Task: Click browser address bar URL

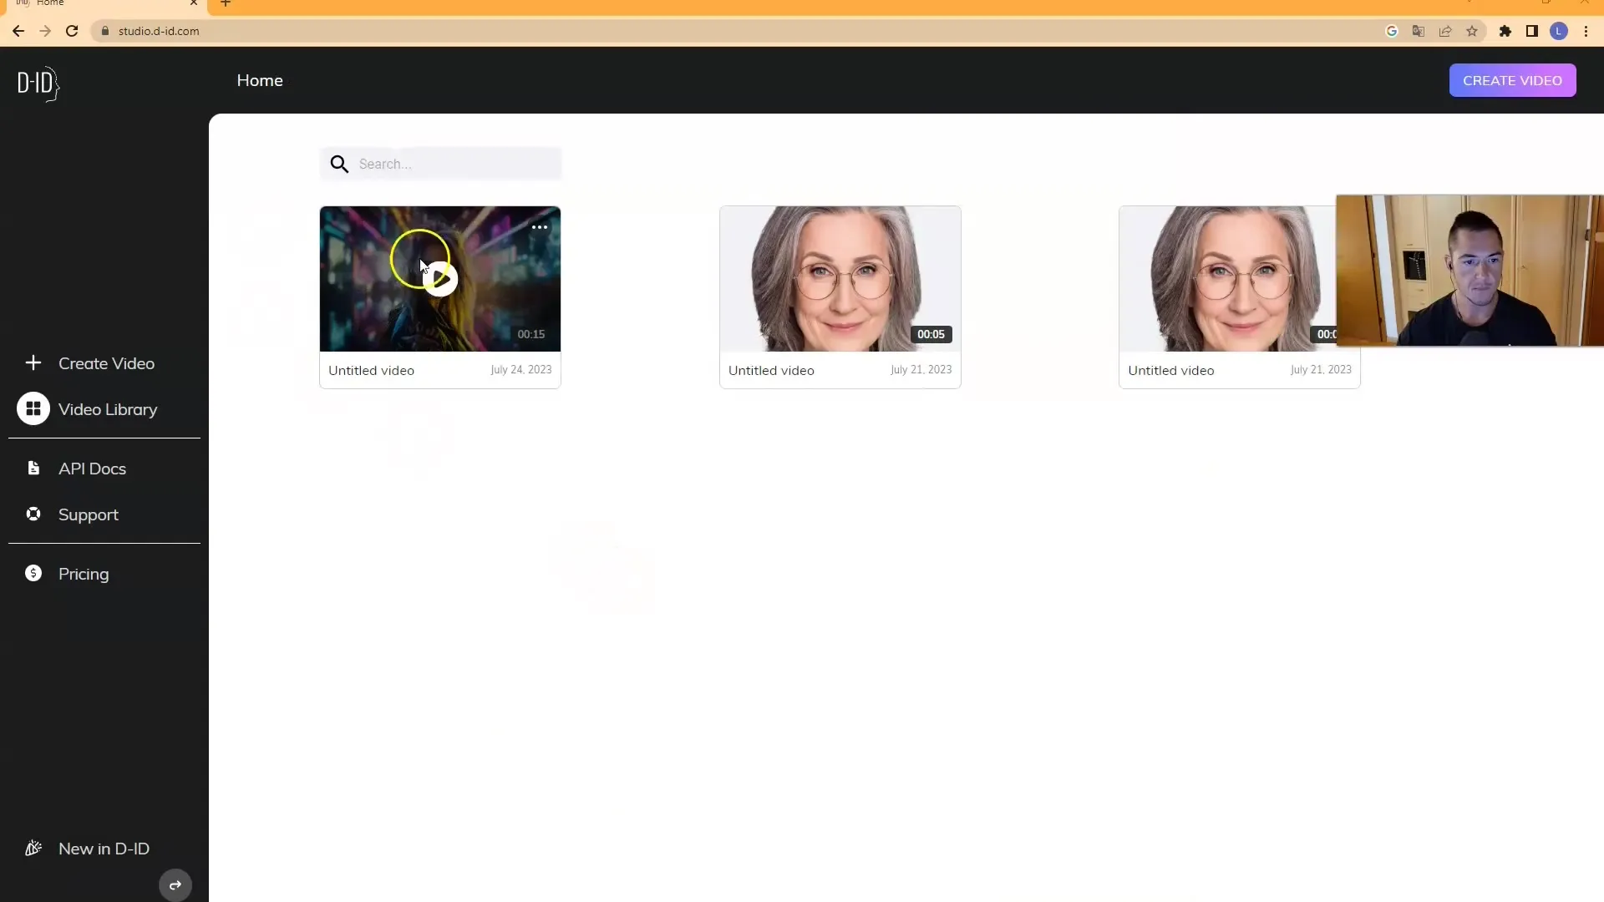Action: (159, 31)
